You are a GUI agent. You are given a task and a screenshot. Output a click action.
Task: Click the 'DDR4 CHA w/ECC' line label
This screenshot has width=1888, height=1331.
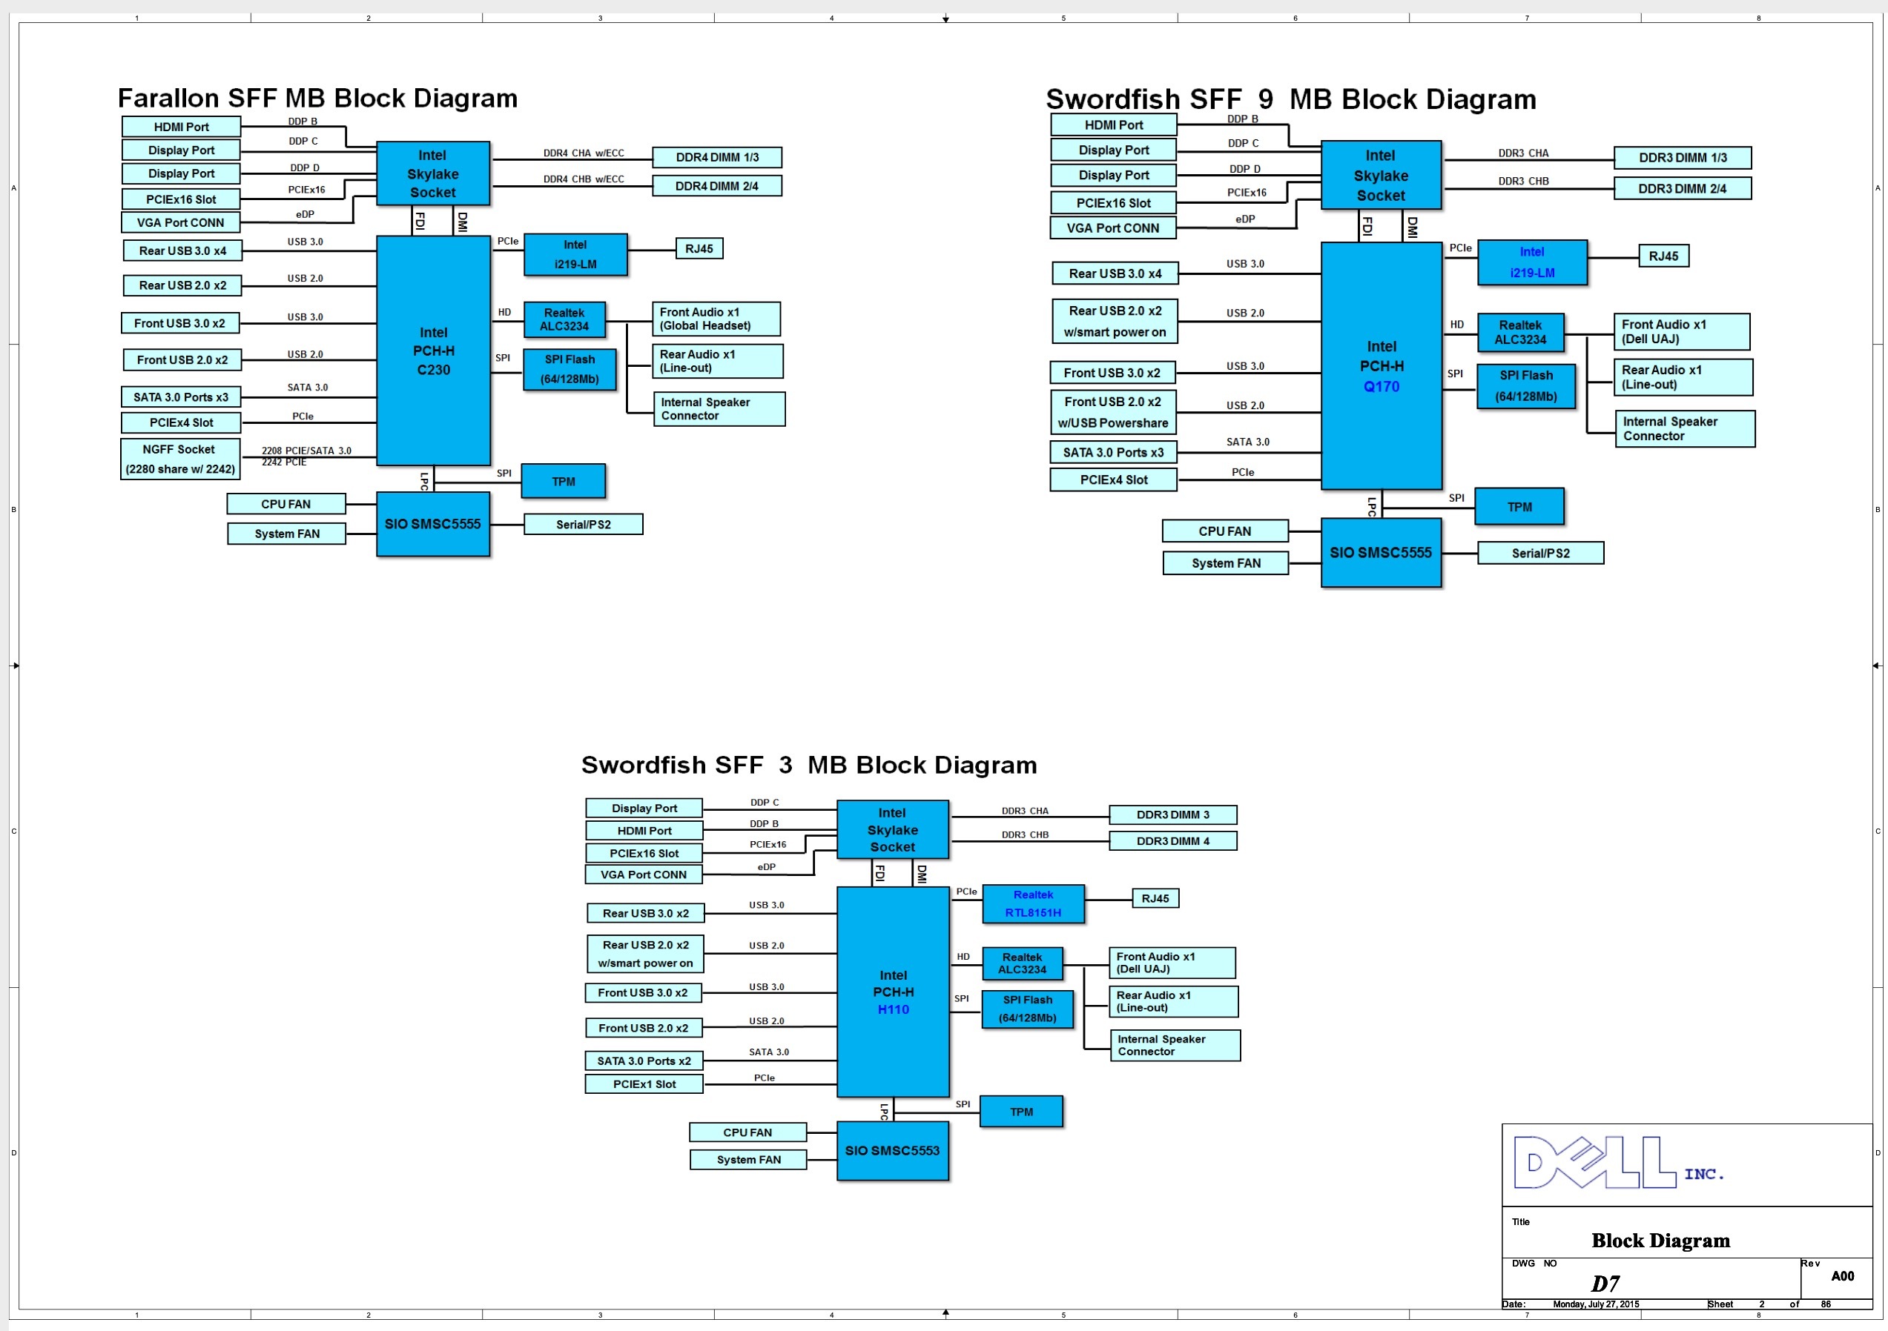tap(584, 153)
